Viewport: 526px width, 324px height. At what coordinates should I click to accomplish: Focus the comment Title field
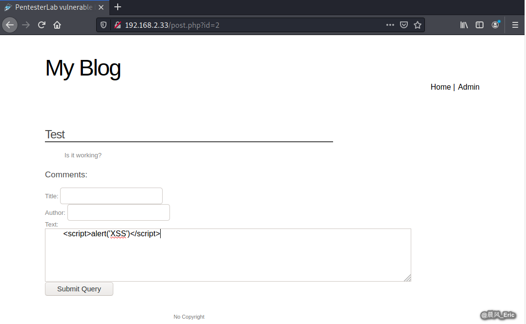click(x=111, y=196)
